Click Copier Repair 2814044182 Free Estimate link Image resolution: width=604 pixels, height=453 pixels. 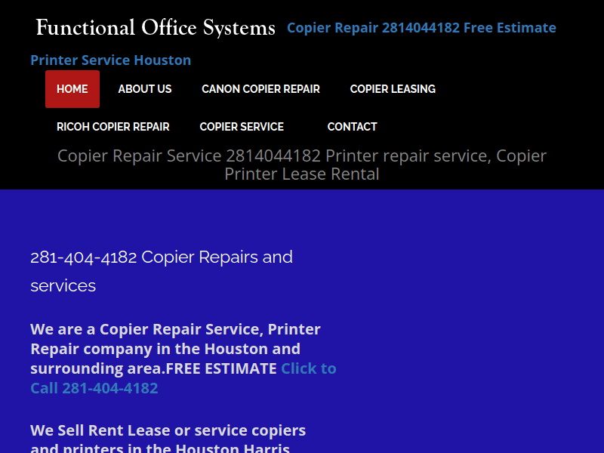tap(421, 28)
